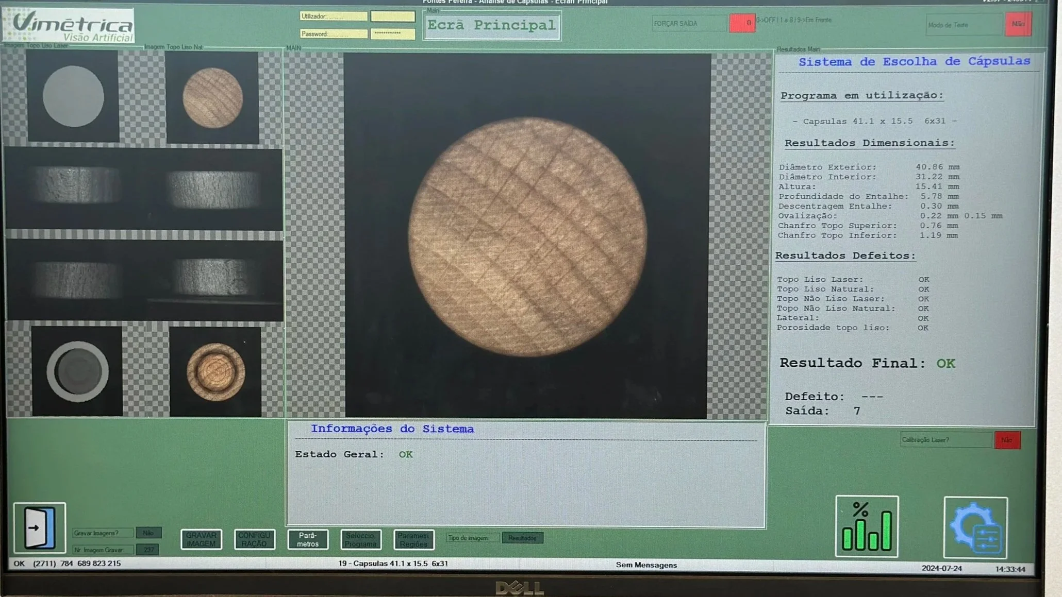The image size is (1062, 597).
Task: Toggle Gravar Imagens Não switch
Action: coord(148,533)
